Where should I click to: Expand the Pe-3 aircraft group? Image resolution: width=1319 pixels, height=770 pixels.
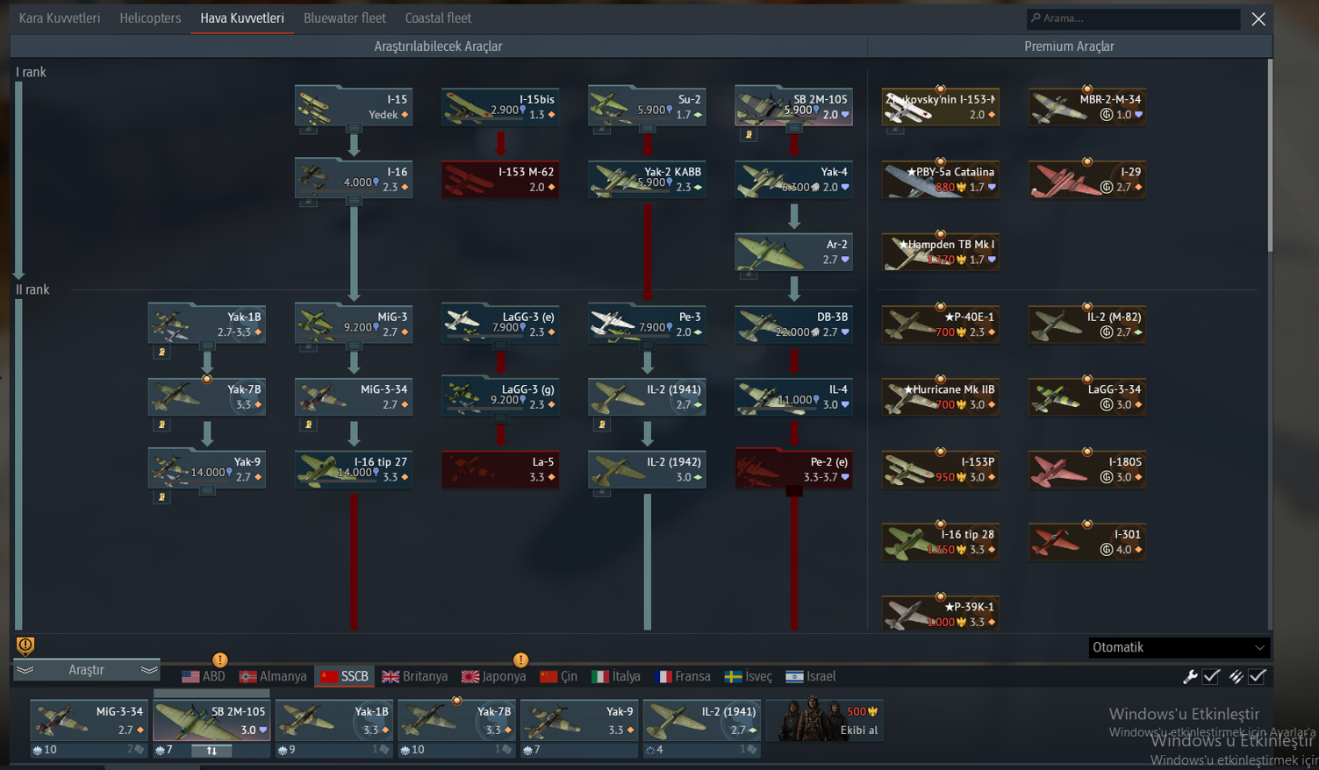[648, 346]
